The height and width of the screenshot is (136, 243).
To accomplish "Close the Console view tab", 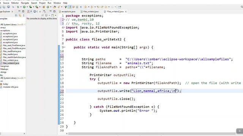I will pyautogui.click(x=40, y=12).
